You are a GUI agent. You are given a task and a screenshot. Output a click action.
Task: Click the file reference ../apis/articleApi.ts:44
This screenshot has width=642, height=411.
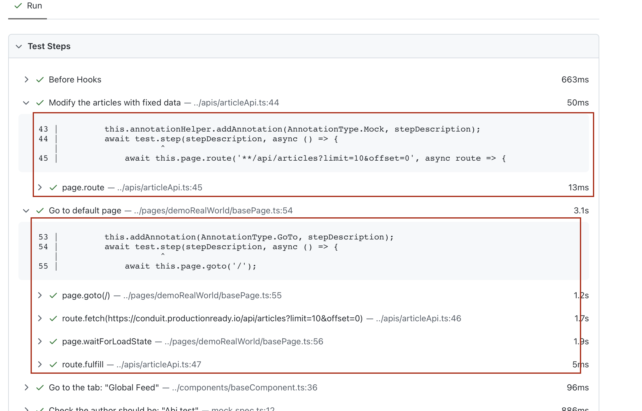tap(236, 102)
